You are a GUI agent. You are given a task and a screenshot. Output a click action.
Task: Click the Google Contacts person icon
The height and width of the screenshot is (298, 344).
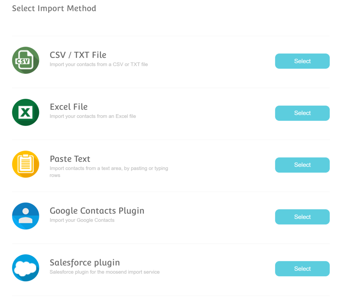(x=26, y=216)
